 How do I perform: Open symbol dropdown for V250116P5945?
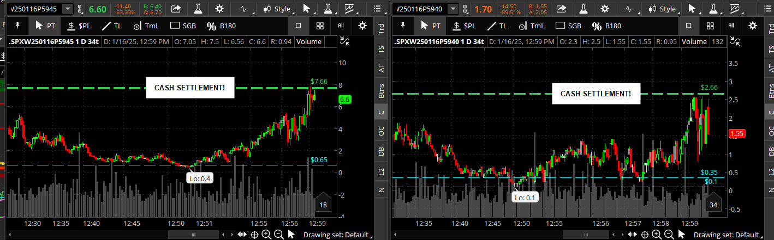pos(68,9)
